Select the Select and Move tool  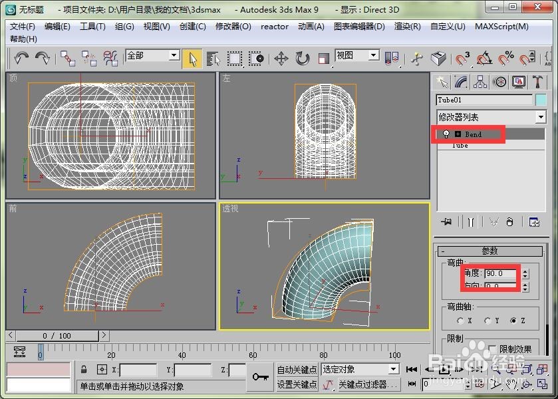(281, 57)
